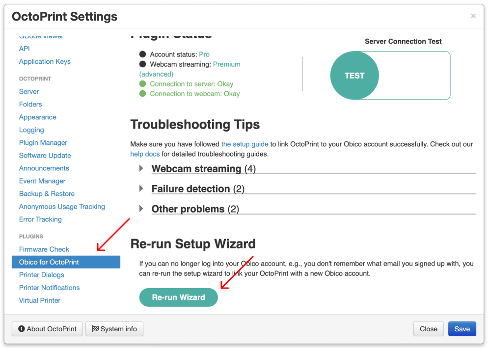Click the Pro account status link
The image size is (488, 348).
204,54
